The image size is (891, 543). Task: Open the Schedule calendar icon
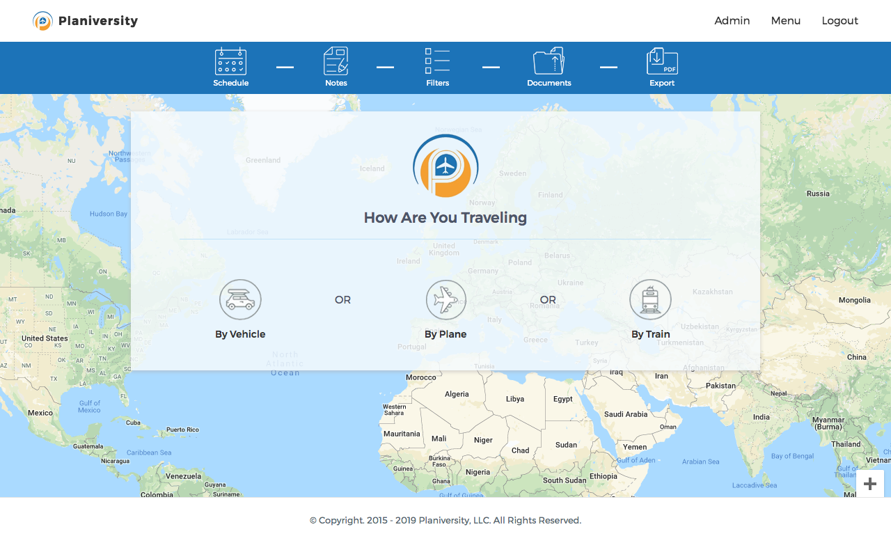[230, 61]
